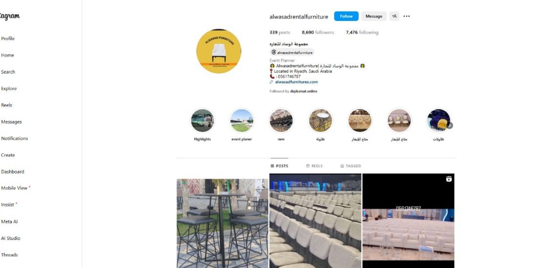
Task: Open the alwasadfurnitures.com website link
Action: [296, 82]
